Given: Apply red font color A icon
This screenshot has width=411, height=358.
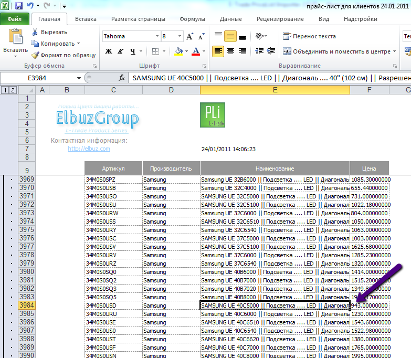Looking at the screenshot, I should coord(196,51).
